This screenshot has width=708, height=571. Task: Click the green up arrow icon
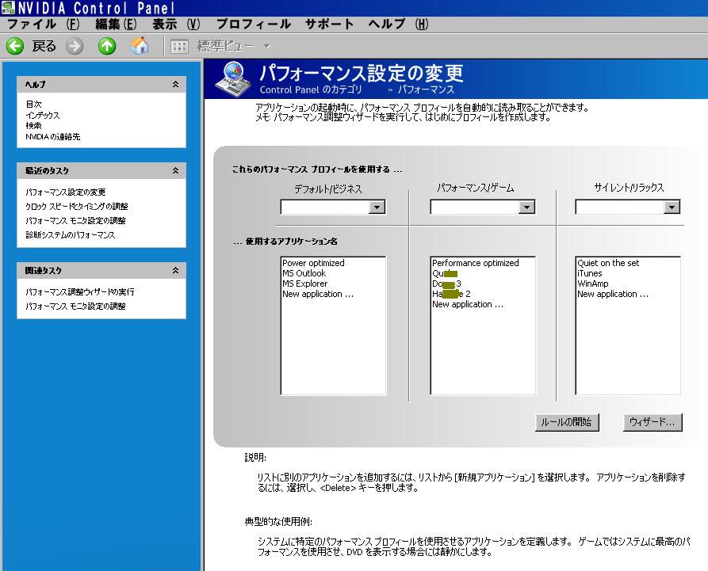click(107, 46)
